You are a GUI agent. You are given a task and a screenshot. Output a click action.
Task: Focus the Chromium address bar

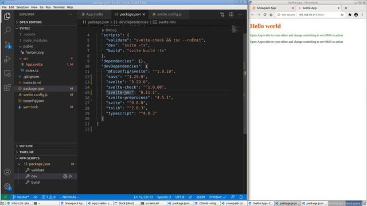tap(311, 14)
